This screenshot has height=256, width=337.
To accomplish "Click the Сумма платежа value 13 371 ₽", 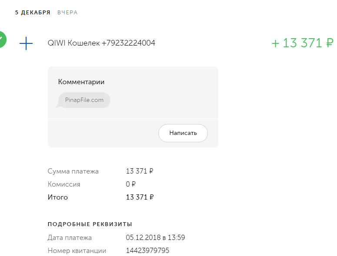I will click(140, 171).
